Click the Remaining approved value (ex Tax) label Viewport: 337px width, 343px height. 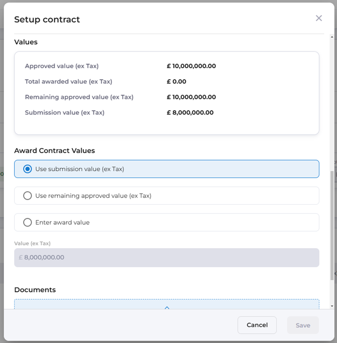tap(79, 97)
